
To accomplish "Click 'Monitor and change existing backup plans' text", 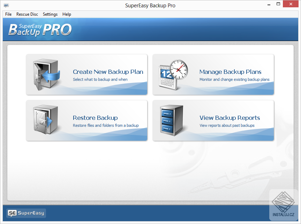I will [x=234, y=79].
